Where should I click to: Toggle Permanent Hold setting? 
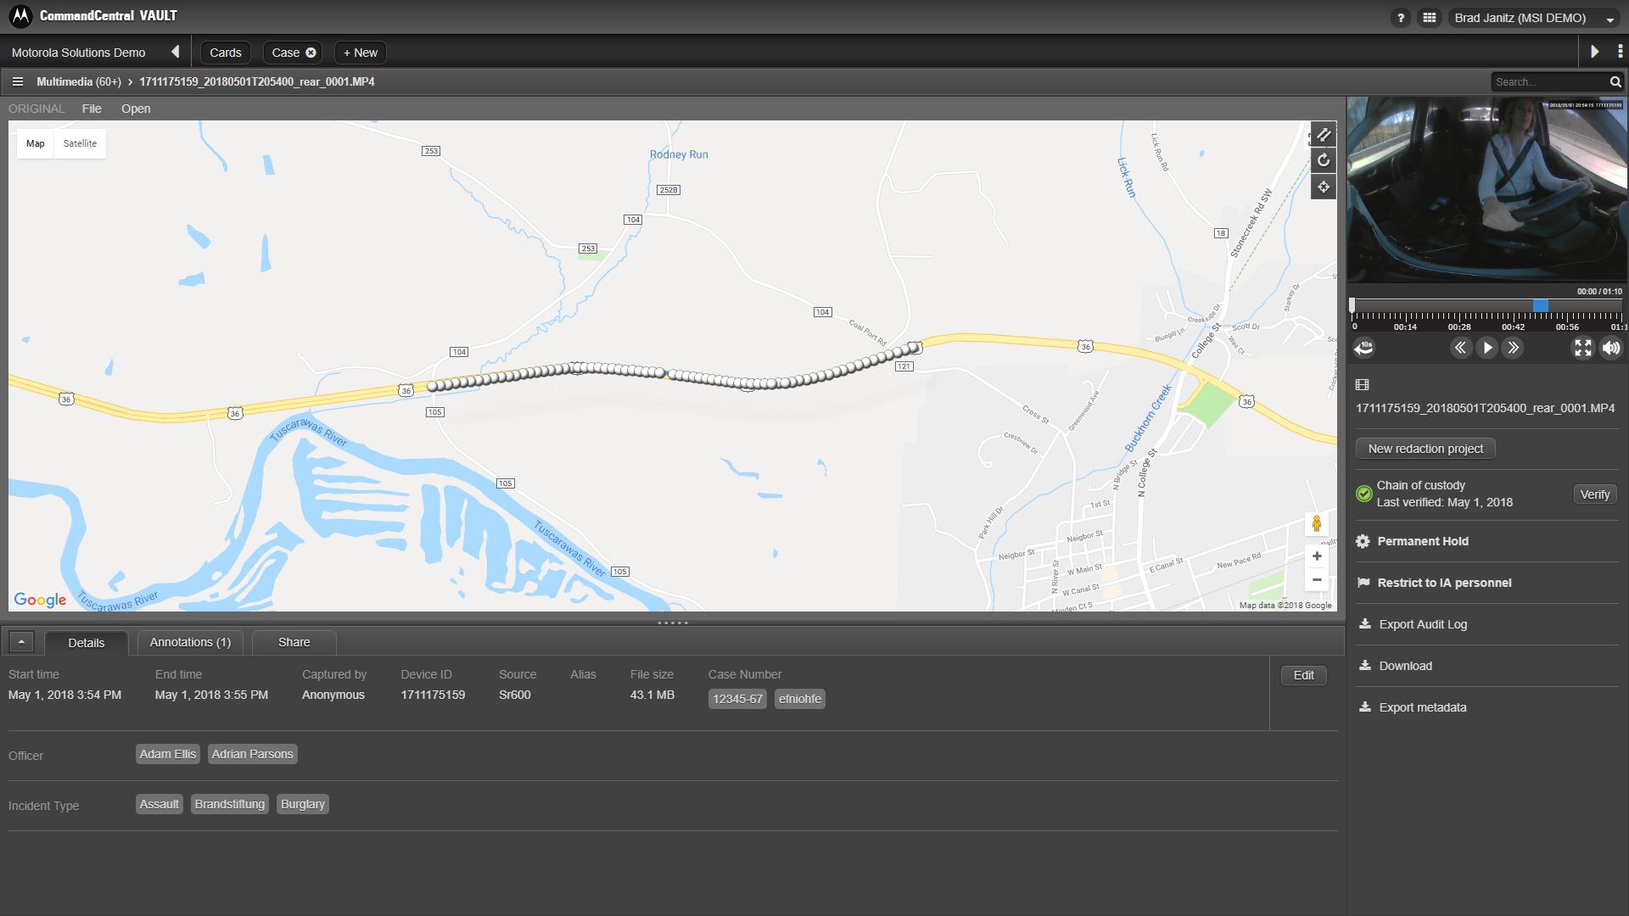click(x=1422, y=541)
